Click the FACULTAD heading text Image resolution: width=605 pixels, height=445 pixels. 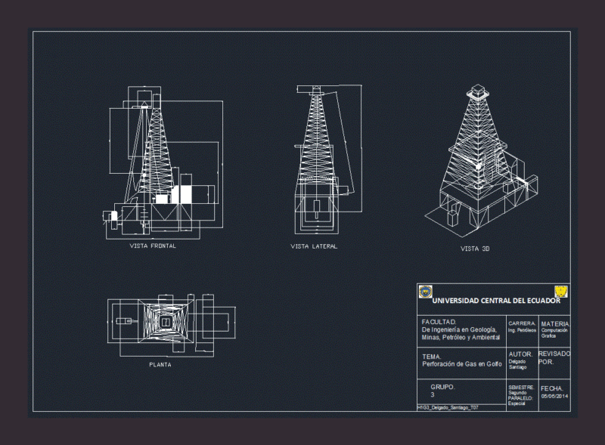439,322
